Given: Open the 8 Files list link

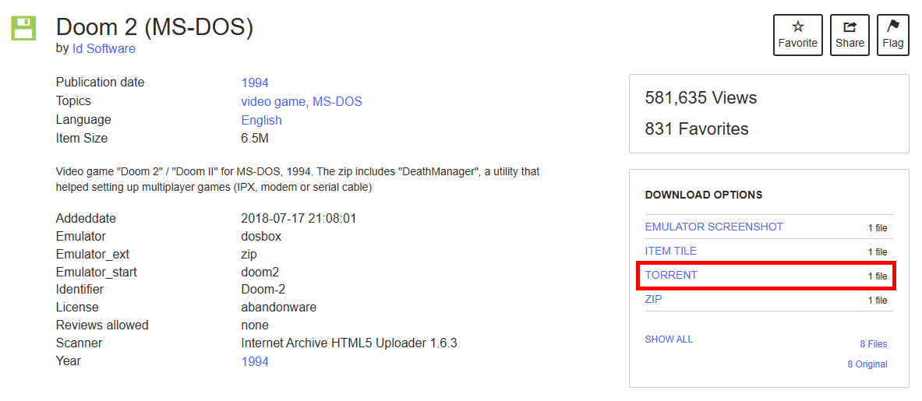Looking at the screenshot, I should (x=873, y=344).
